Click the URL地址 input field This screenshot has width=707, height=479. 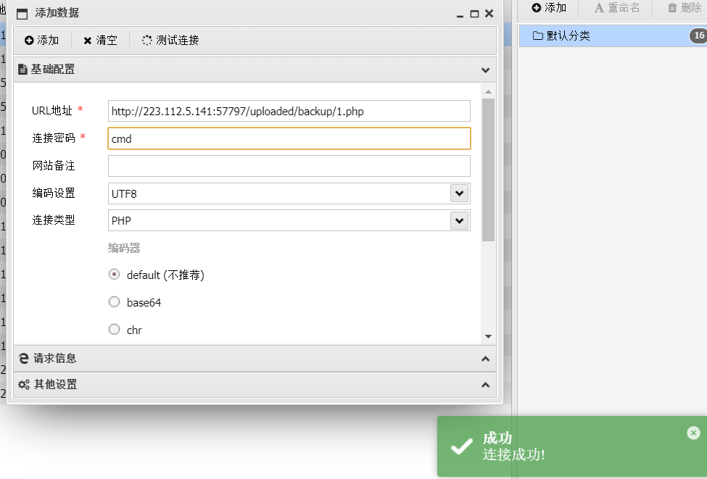point(289,111)
